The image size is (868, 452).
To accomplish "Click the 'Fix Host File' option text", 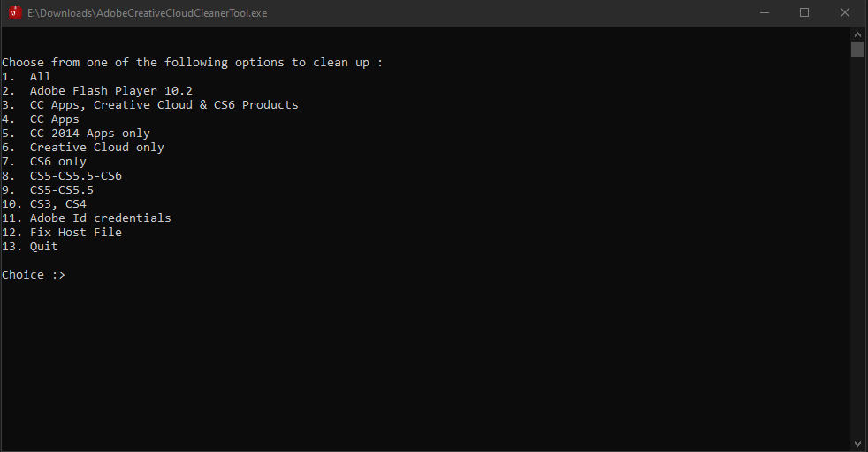I will point(76,232).
